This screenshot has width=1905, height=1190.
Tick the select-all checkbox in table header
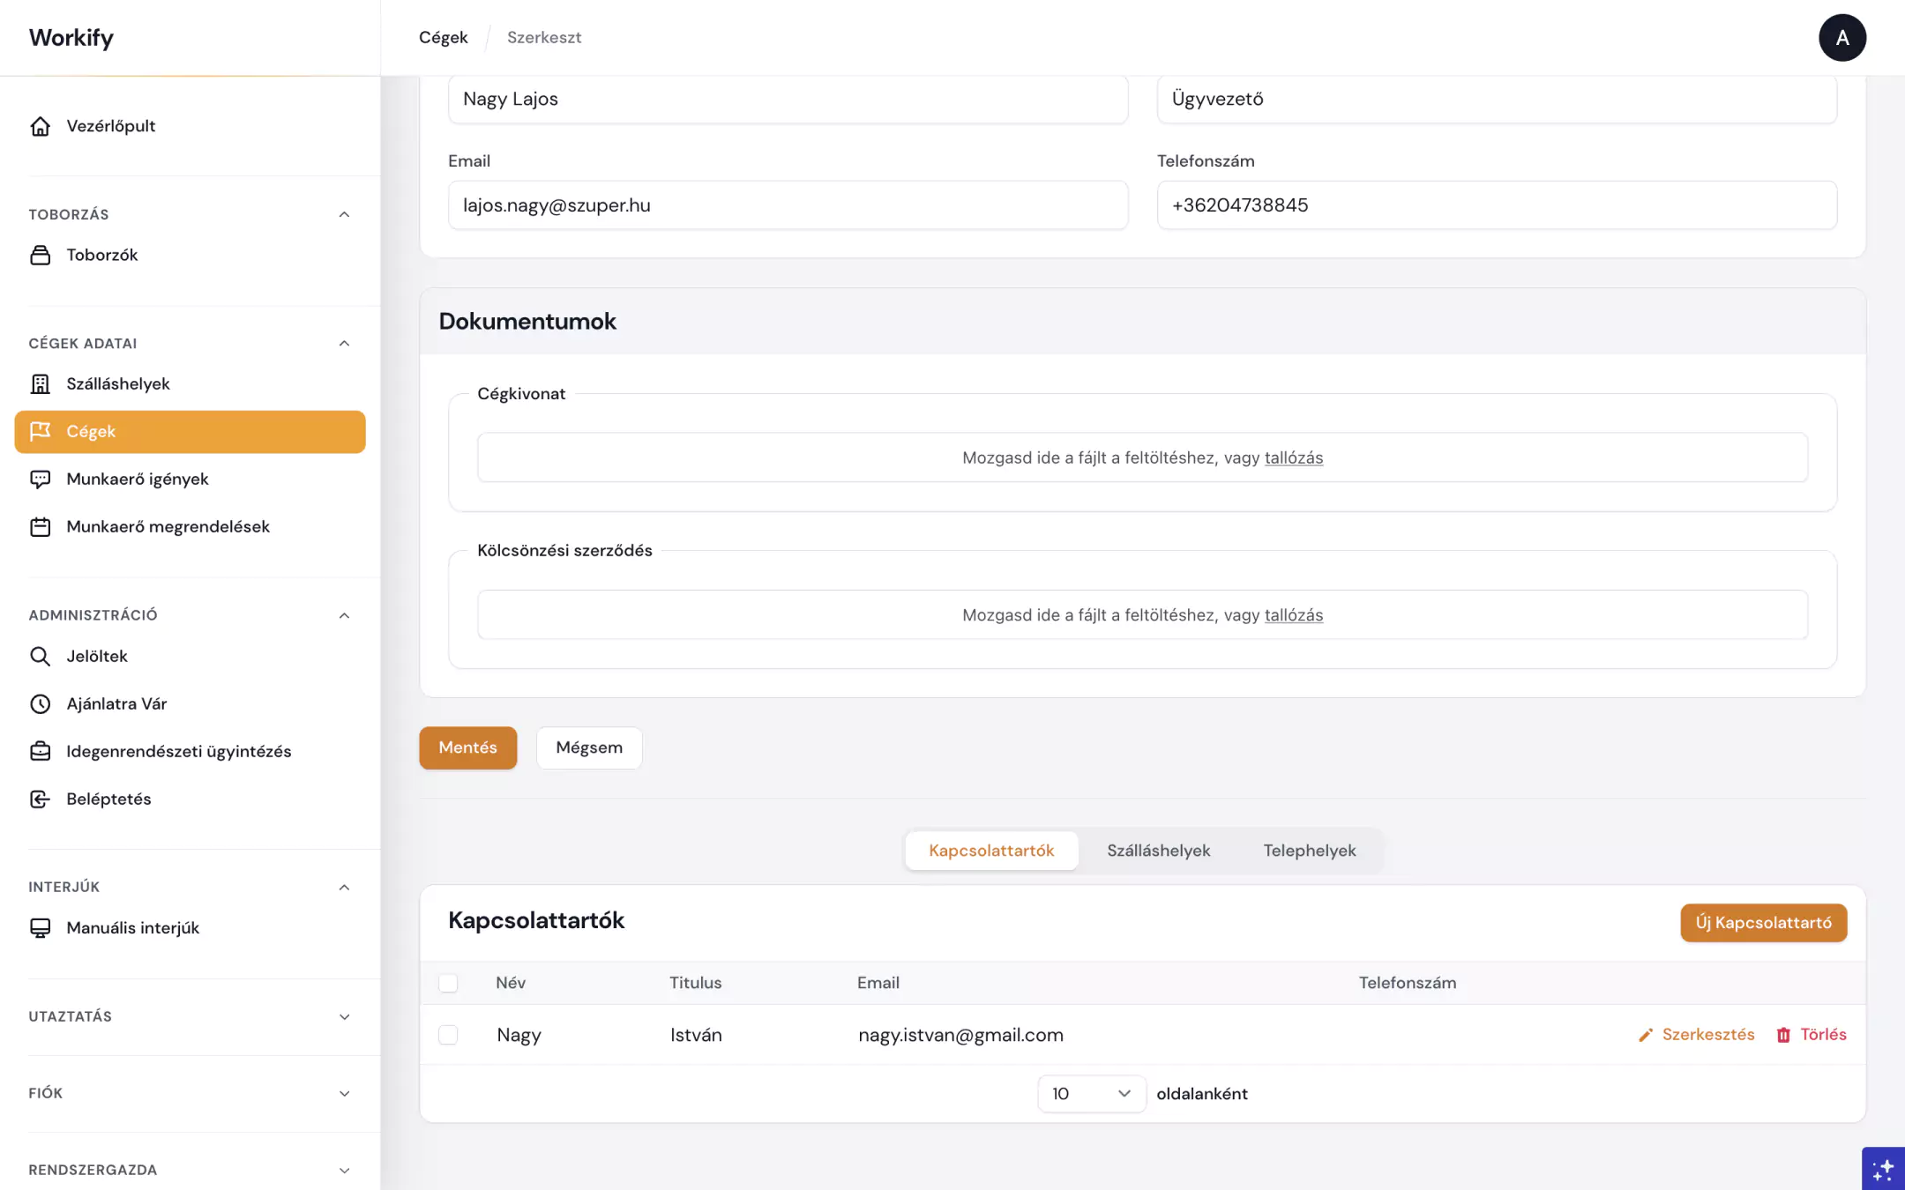[448, 983]
